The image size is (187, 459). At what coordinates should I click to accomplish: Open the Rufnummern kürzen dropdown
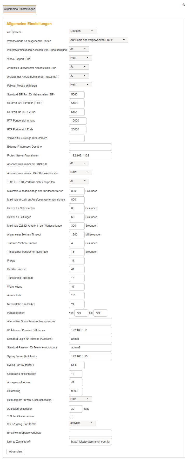click(80, 399)
